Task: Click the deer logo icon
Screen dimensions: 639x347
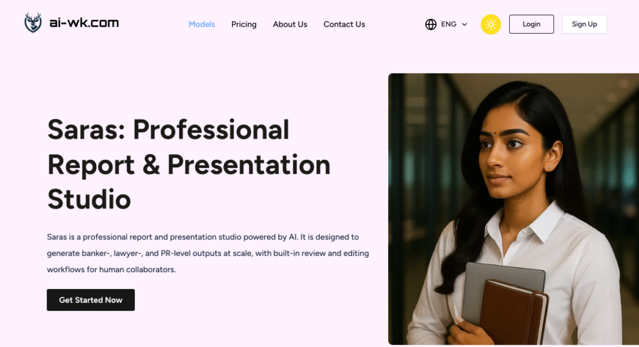Action: point(33,24)
